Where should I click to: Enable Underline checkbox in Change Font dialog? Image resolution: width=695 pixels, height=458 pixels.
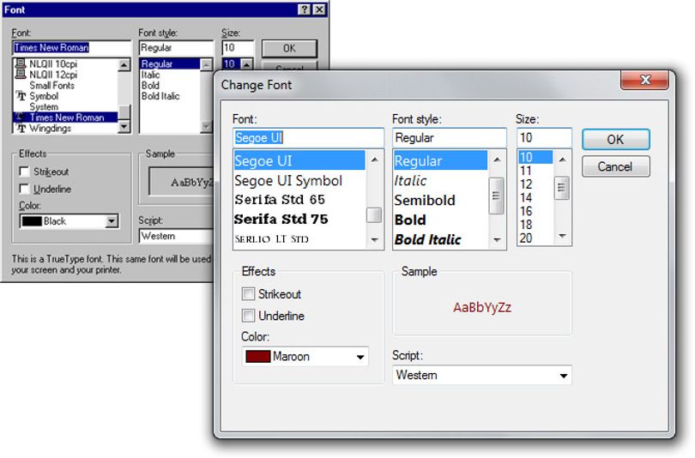click(x=248, y=316)
